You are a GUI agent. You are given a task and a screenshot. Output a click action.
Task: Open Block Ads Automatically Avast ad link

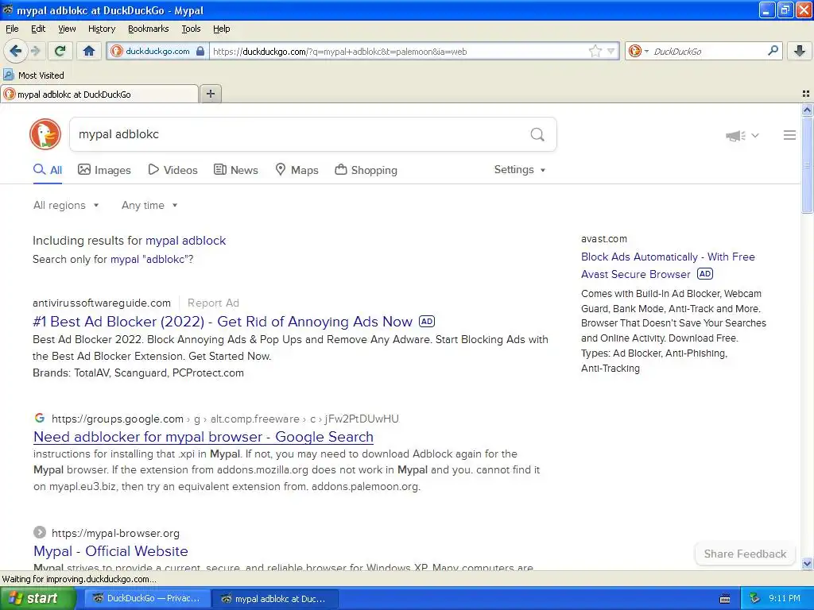(x=668, y=265)
